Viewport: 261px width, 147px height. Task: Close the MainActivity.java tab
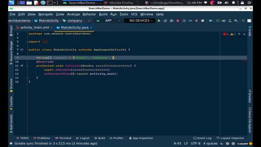[x=91, y=27]
